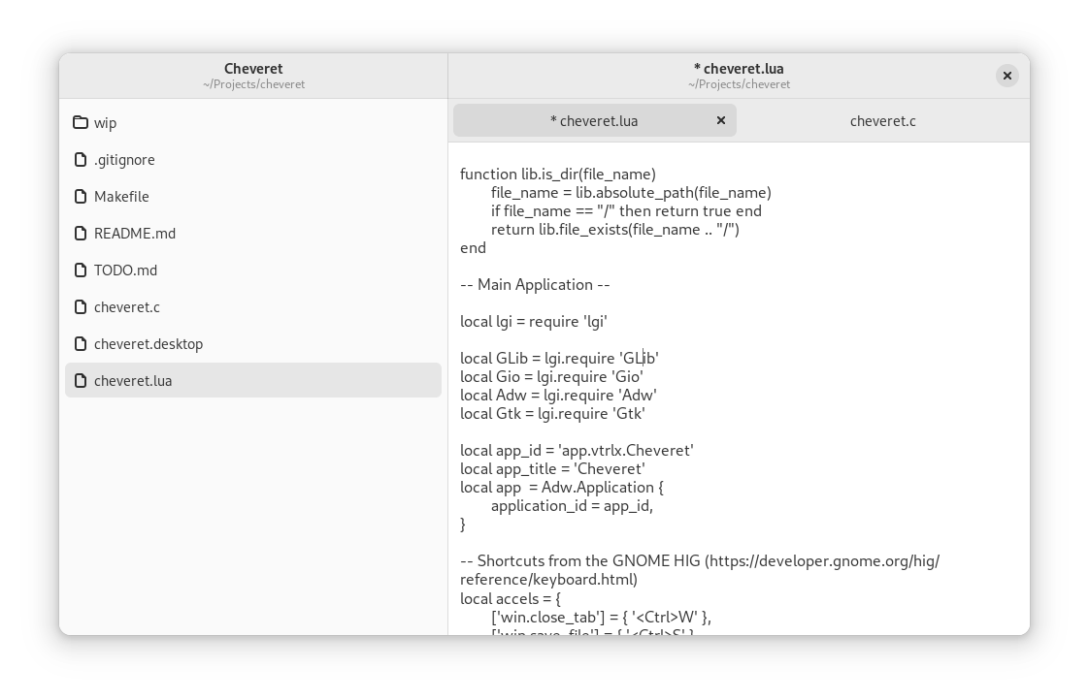Click the file icon beside README.md

pyautogui.click(x=81, y=233)
